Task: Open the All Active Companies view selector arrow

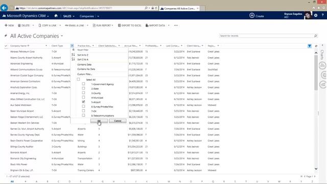Action: click(x=62, y=36)
